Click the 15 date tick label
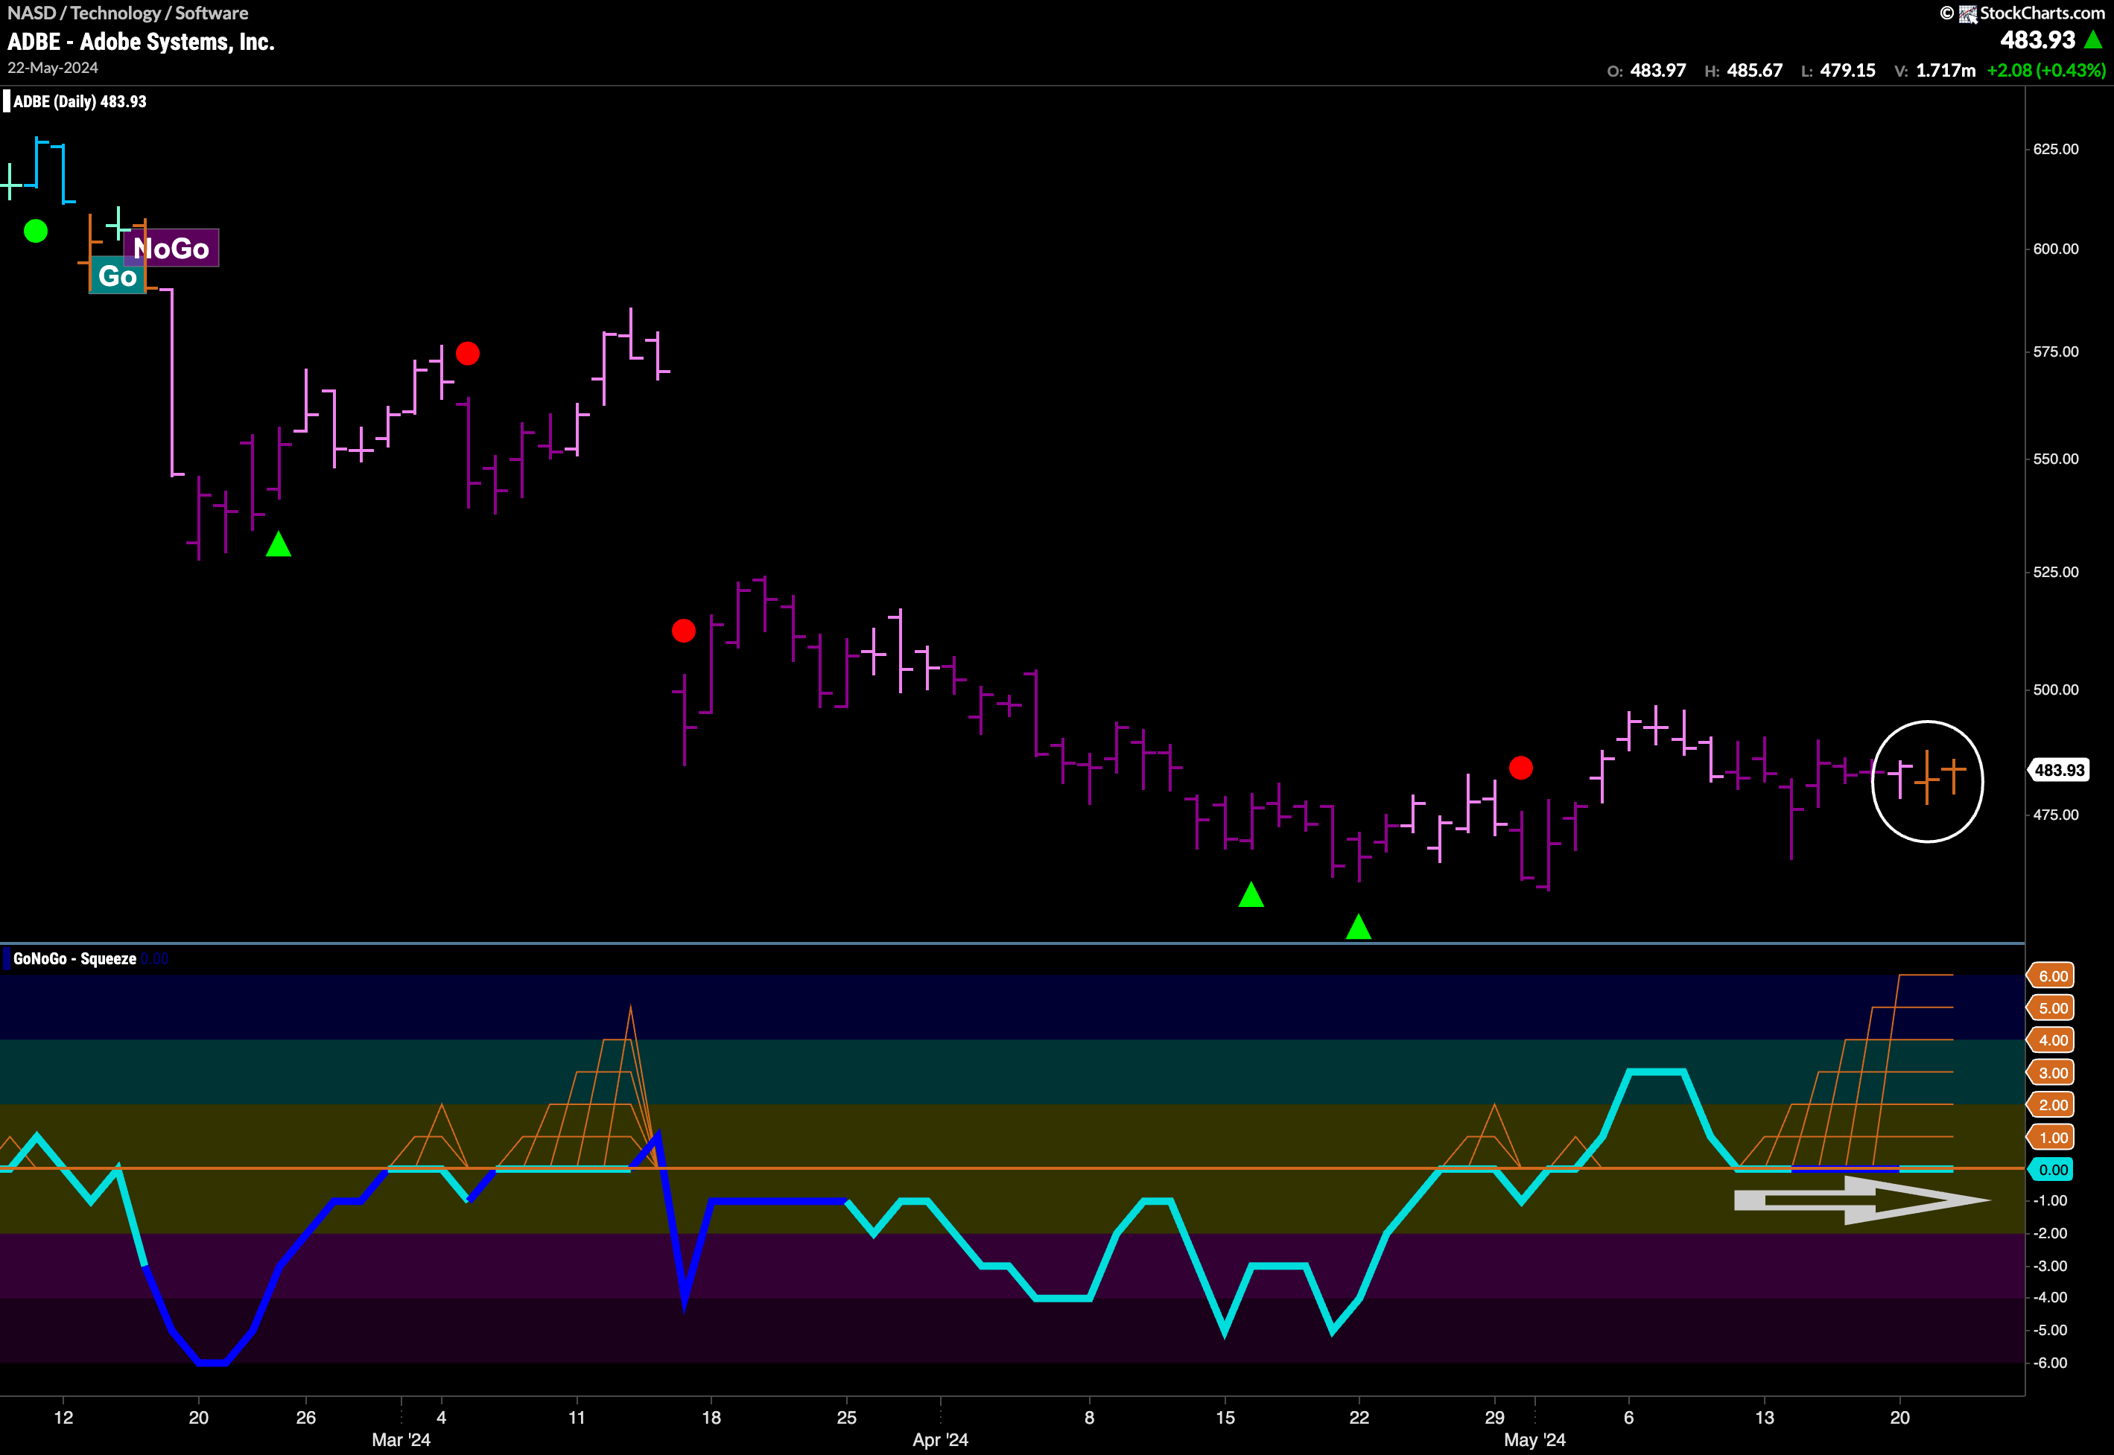This screenshot has width=2114, height=1455. pyautogui.click(x=1225, y=1418)
